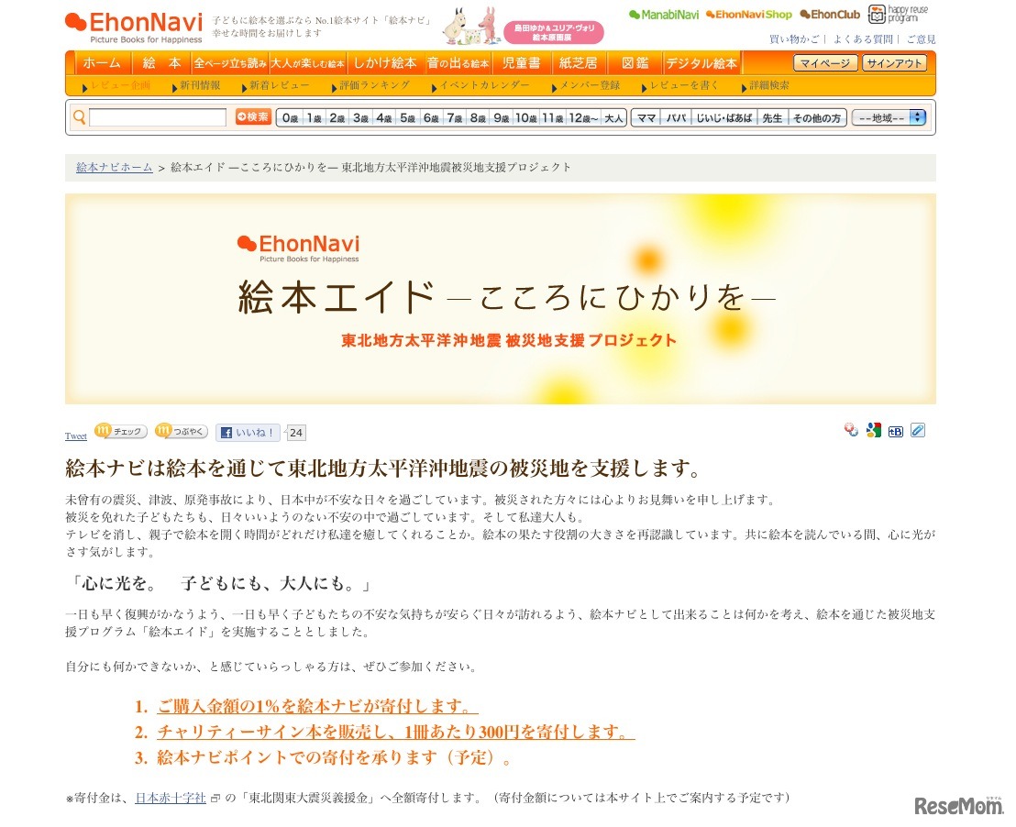Select the 先生 reader filter

coord(772,118)
